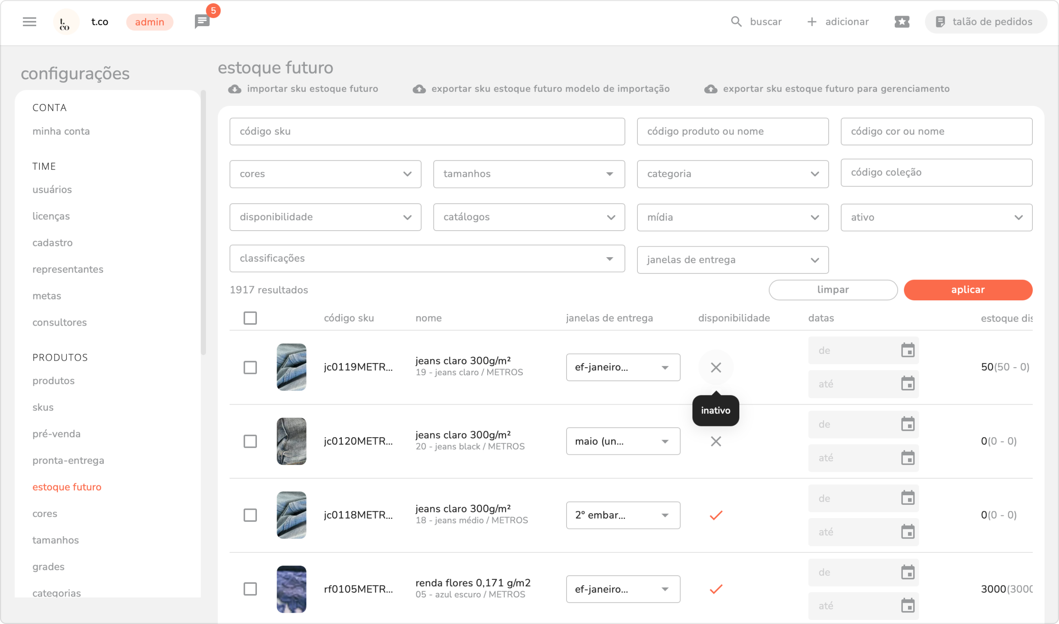The width and height of the screenshot is (1059, 624).
Task: Click the search magnifier icon
Action: (x=736, y=22)
